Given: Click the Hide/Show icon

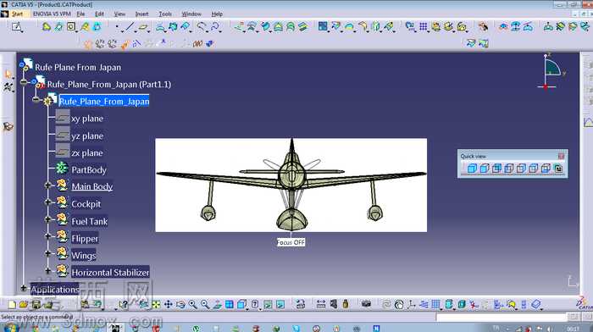Looking at the screenshot, I should [x=268, y=304].
